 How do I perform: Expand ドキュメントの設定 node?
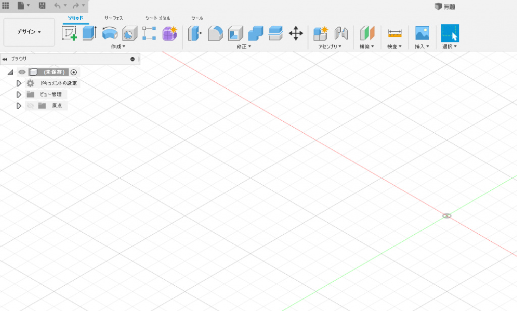(x=19, y=83)
